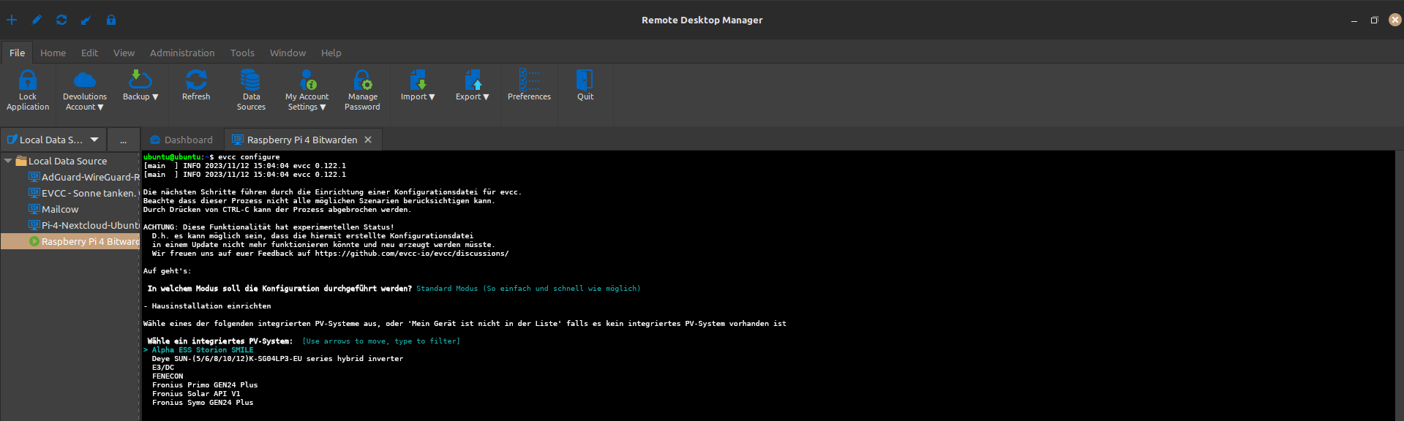The height and width of the screenshot is (421, 1404).
Task: Switch to the Dashboard tab
Action: pos(181,140)
